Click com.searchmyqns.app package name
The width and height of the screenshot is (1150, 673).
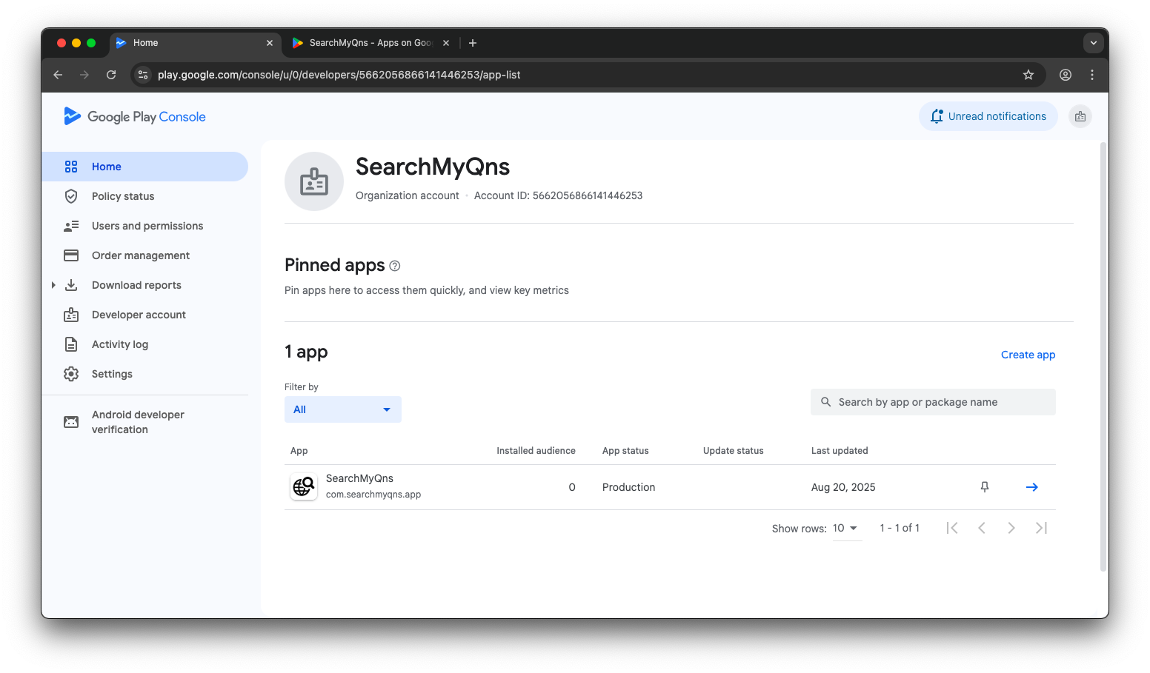click(x=373, y=495)
